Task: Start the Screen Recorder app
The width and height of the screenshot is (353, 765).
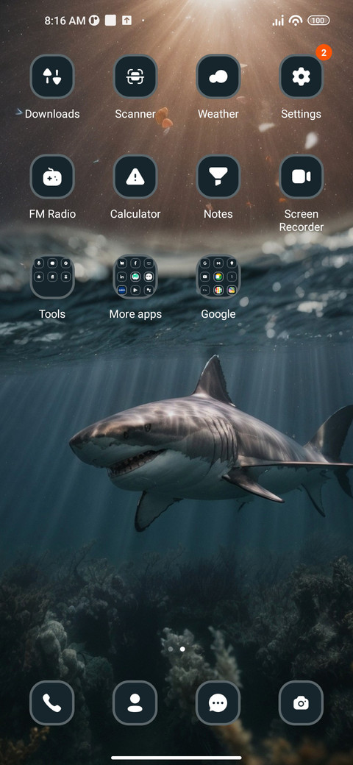Action: click(301, 177)
